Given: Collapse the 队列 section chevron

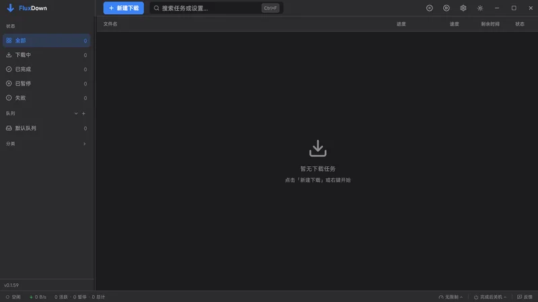Looking at the screenshot, I should pos(76,113).
